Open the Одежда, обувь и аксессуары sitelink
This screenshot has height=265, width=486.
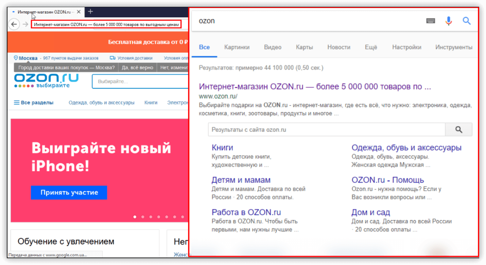coord(406,148)
